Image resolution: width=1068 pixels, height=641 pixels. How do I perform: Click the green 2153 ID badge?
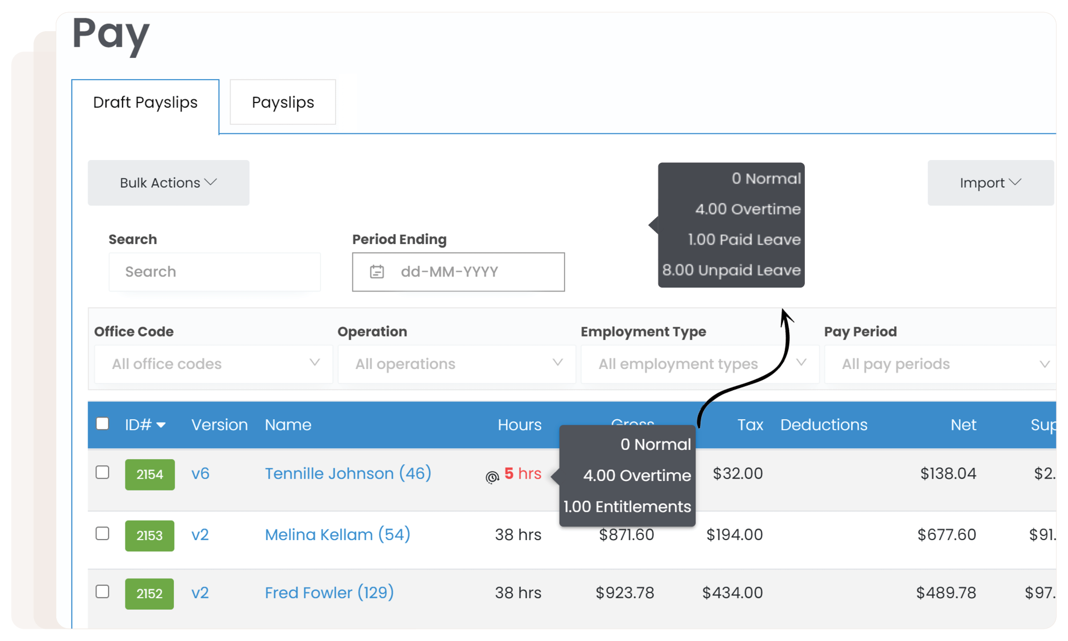[149, 535]
